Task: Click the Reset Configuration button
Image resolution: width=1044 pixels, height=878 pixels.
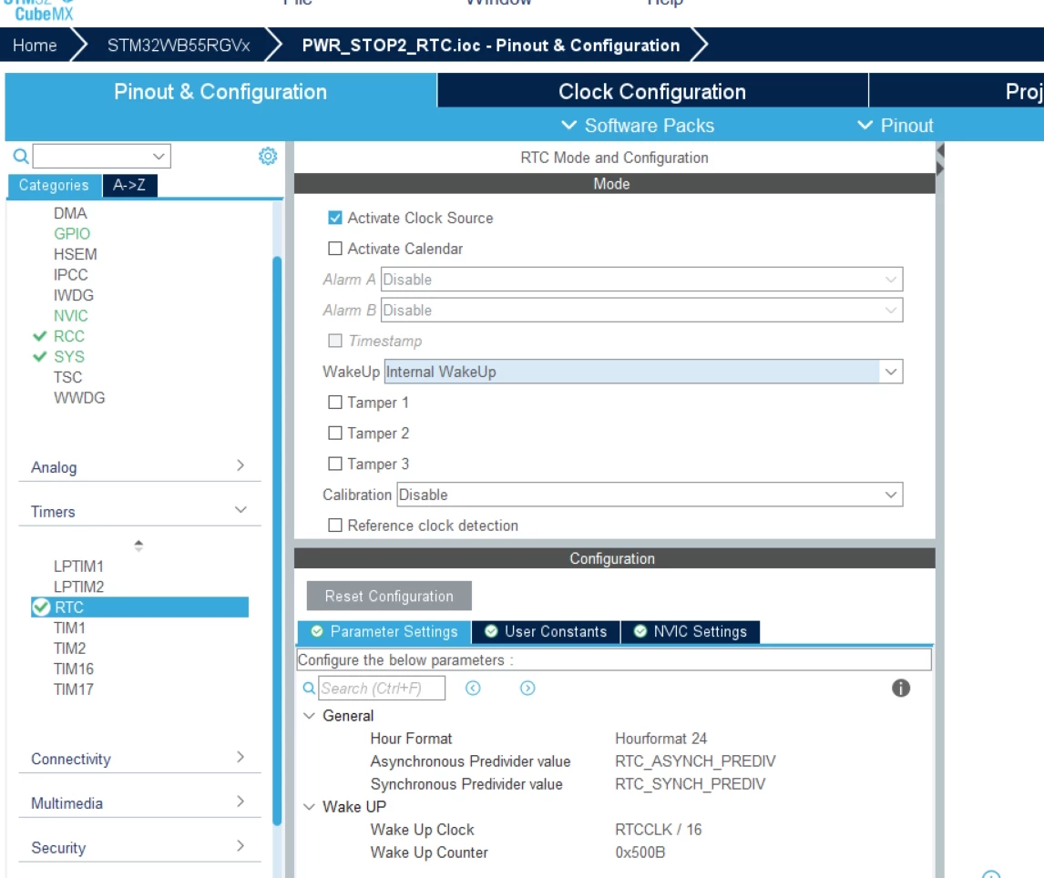Action: (389, 596)
